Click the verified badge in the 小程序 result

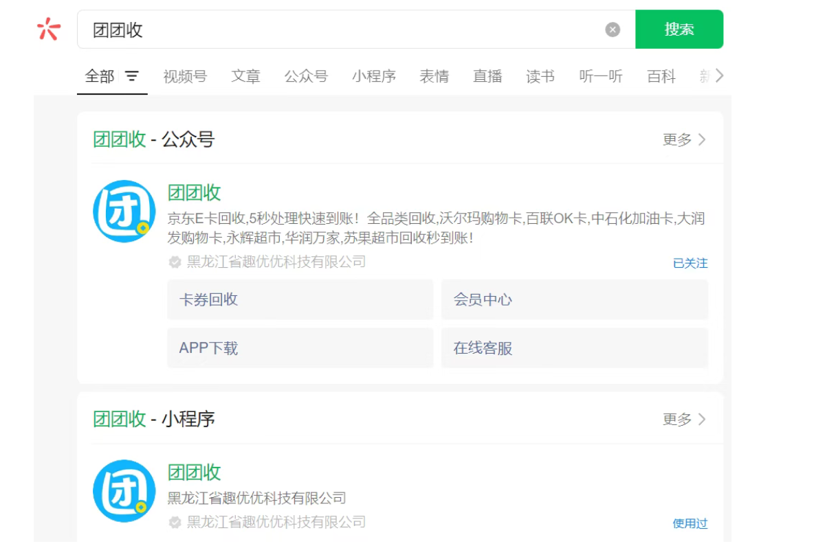click(175, 522)
